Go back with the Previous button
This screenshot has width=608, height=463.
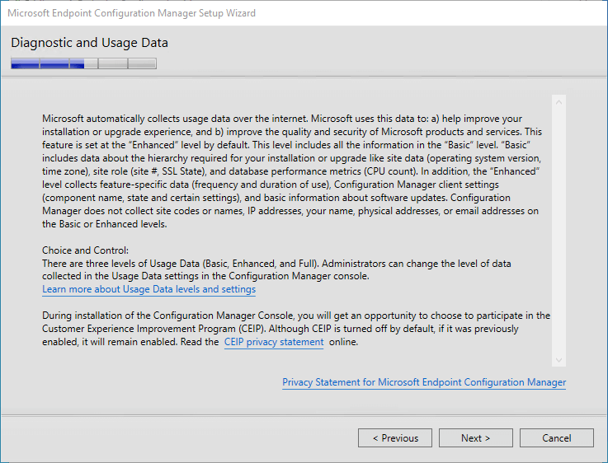click(395, 437)
